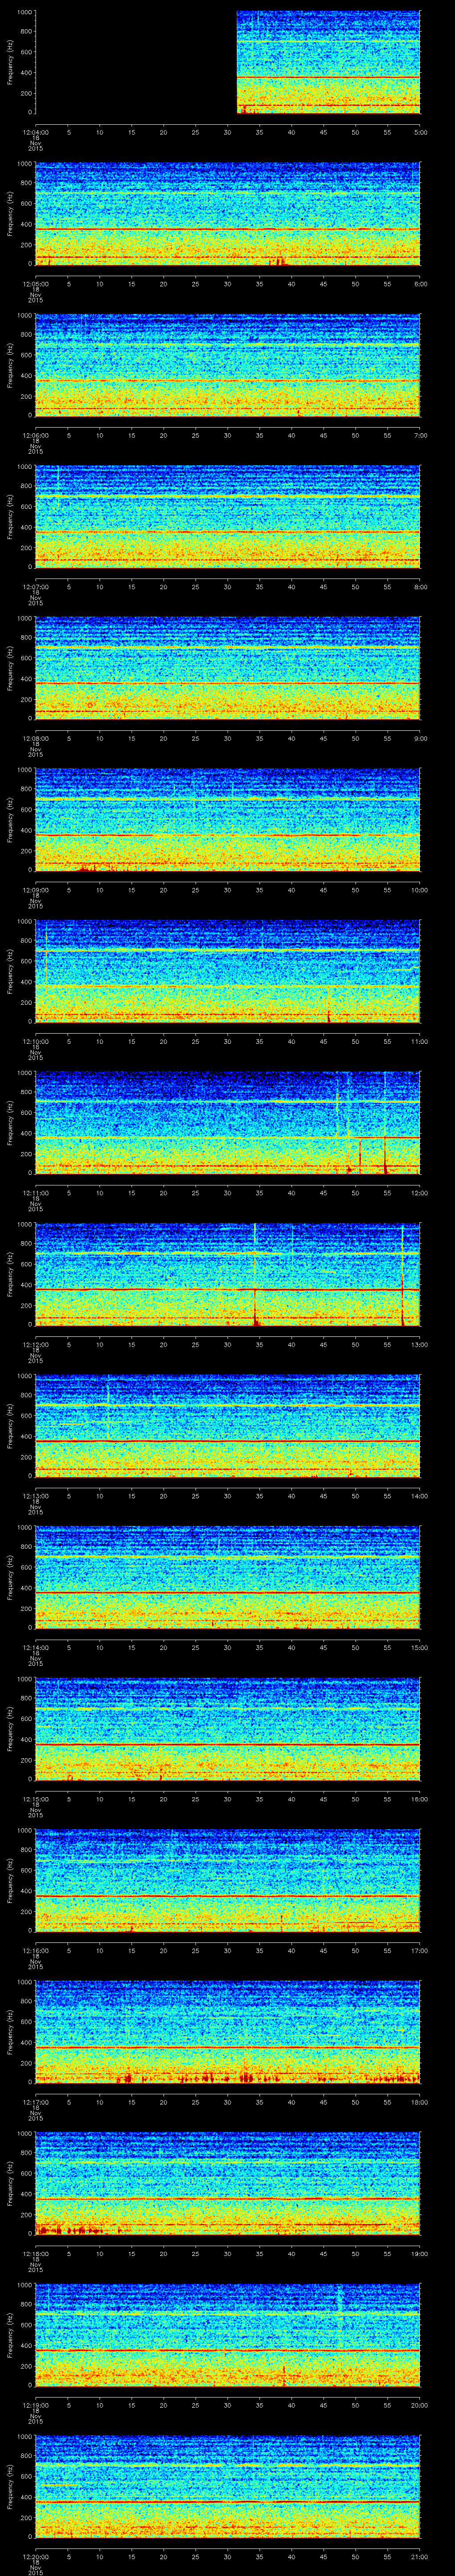Click the spectrogram panel starting at 12:17:00
Image resolution: width=455 pixels, height=2576 pixels.
(x=228, y=2032)
